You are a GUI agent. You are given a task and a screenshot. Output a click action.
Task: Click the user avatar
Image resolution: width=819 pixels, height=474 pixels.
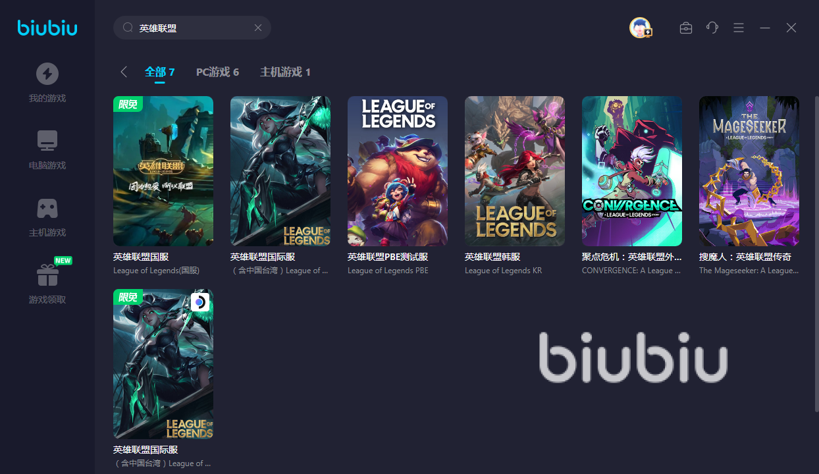(640, 28)
